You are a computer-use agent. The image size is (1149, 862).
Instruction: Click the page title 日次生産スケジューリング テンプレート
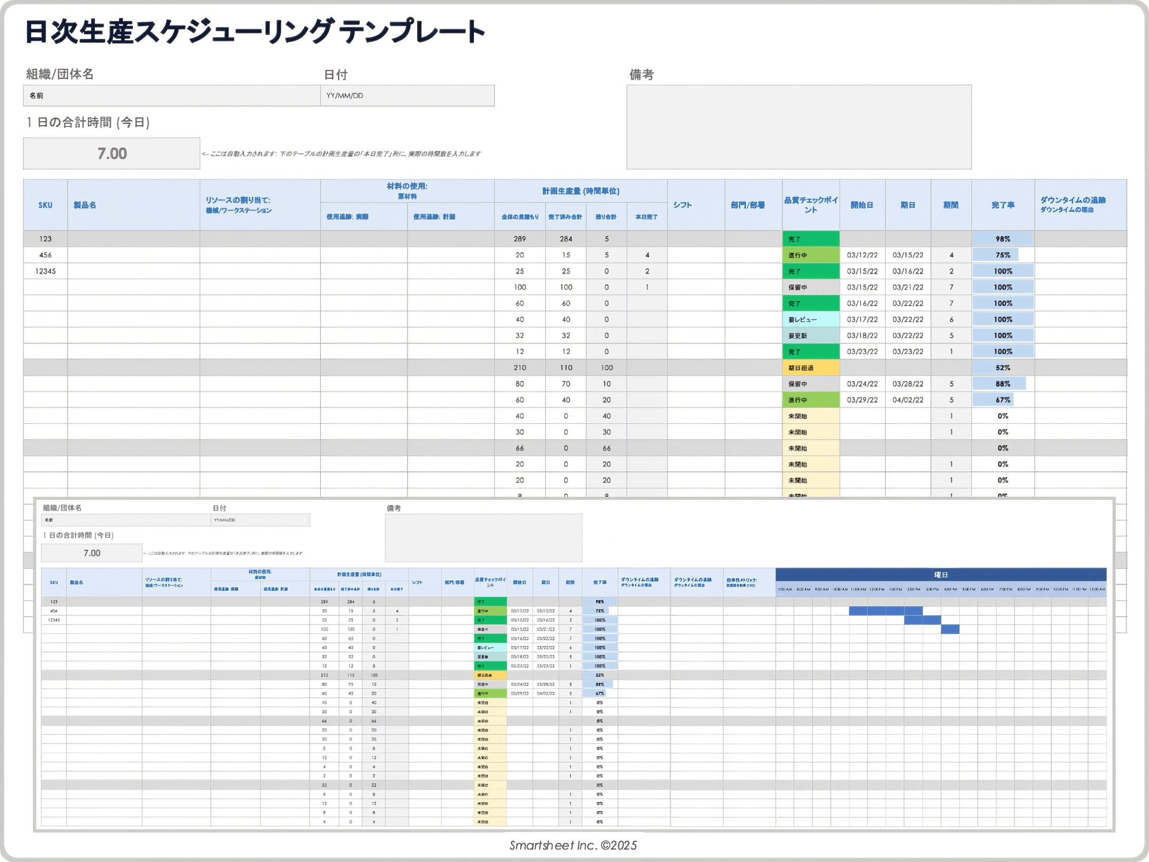(x=255, y=32)
